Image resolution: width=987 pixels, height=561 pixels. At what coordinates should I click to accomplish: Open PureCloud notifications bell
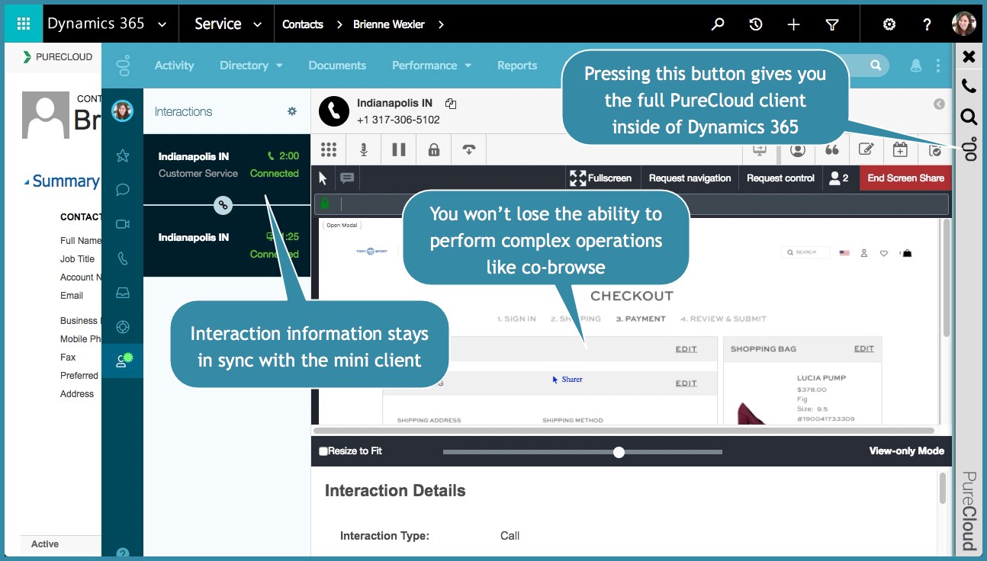pos(916,66)
